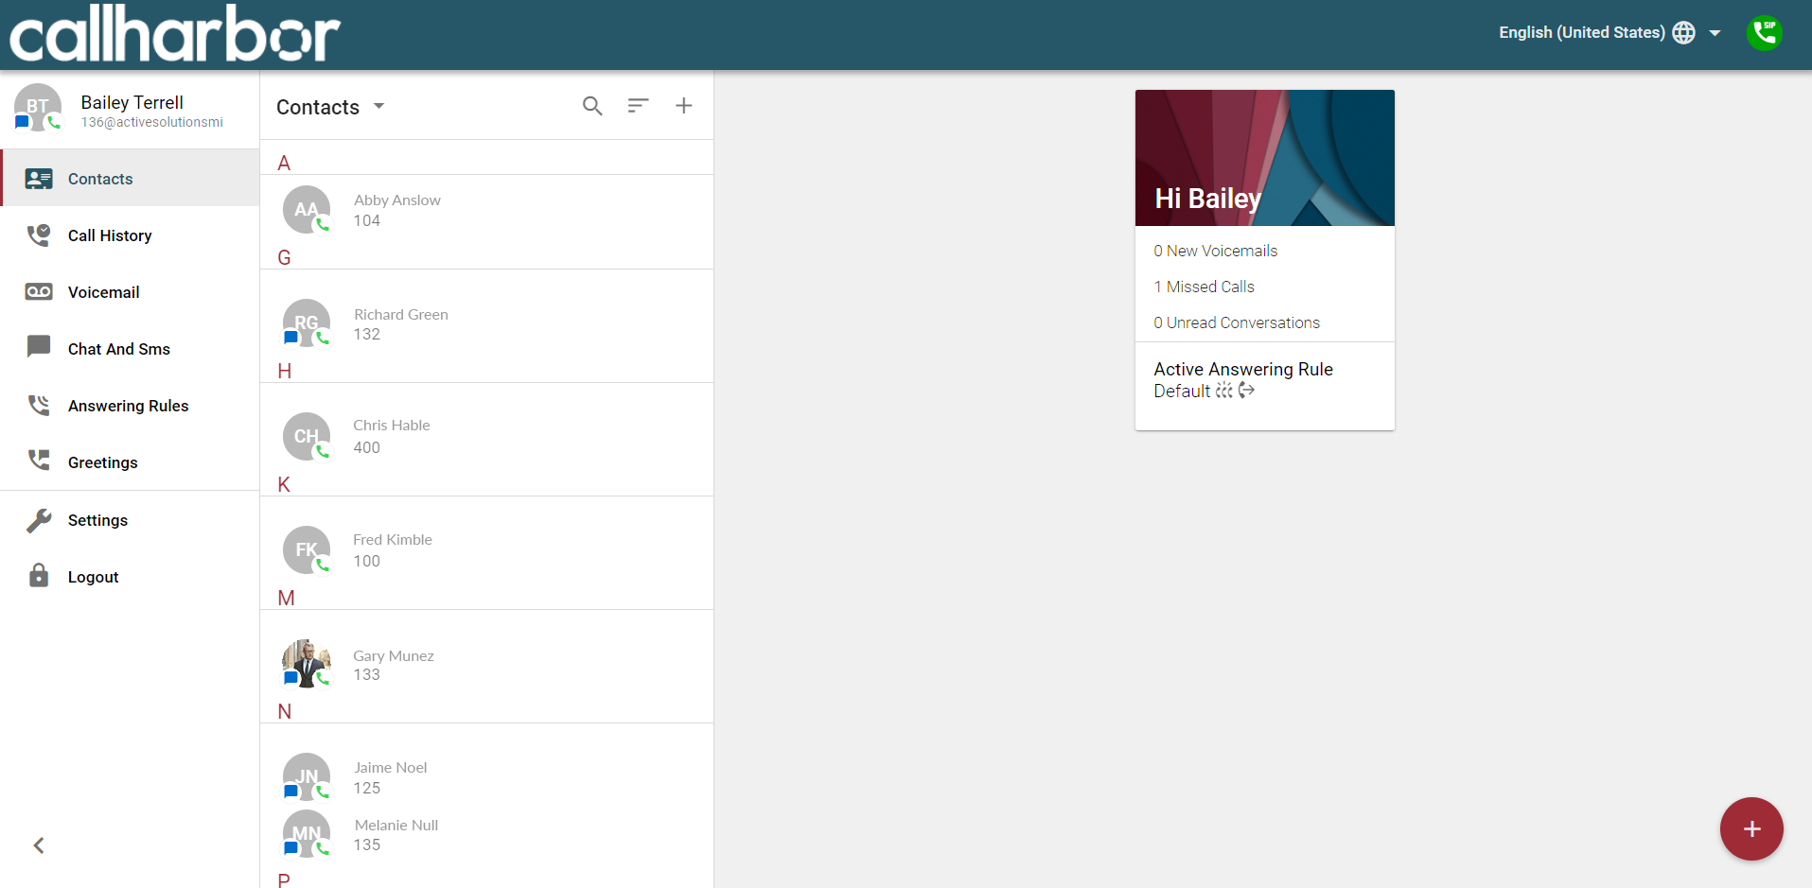Open Melanie Null contact
Image resolution: width=1812 pixels, height=888 pixels.
[x=486, y=834]
